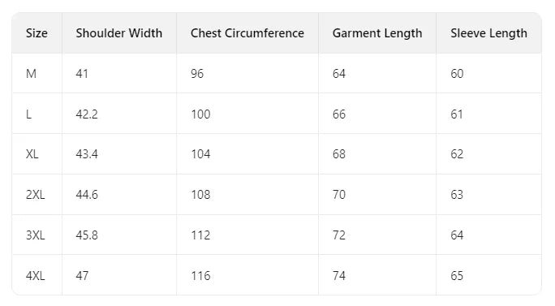Select garment length value 74
The height and width of the screenshot is (306, 555).
pyautogui.click(x=339, y=275)
